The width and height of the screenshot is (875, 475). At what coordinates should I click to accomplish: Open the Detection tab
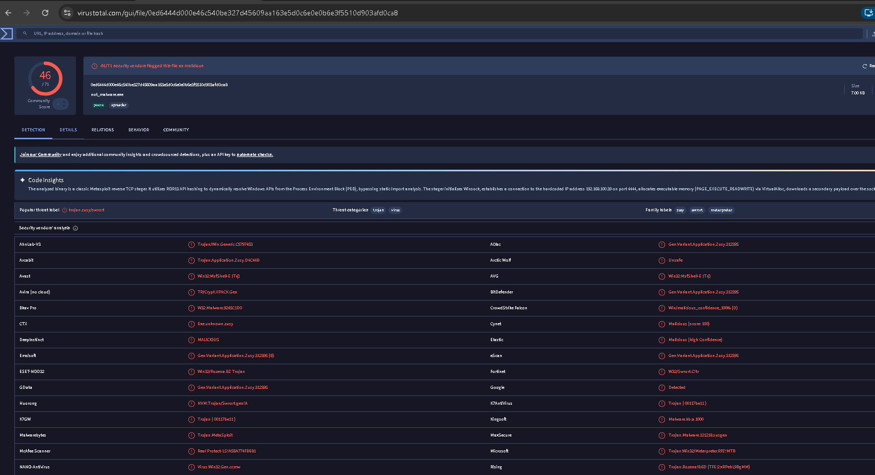(33, 130)
